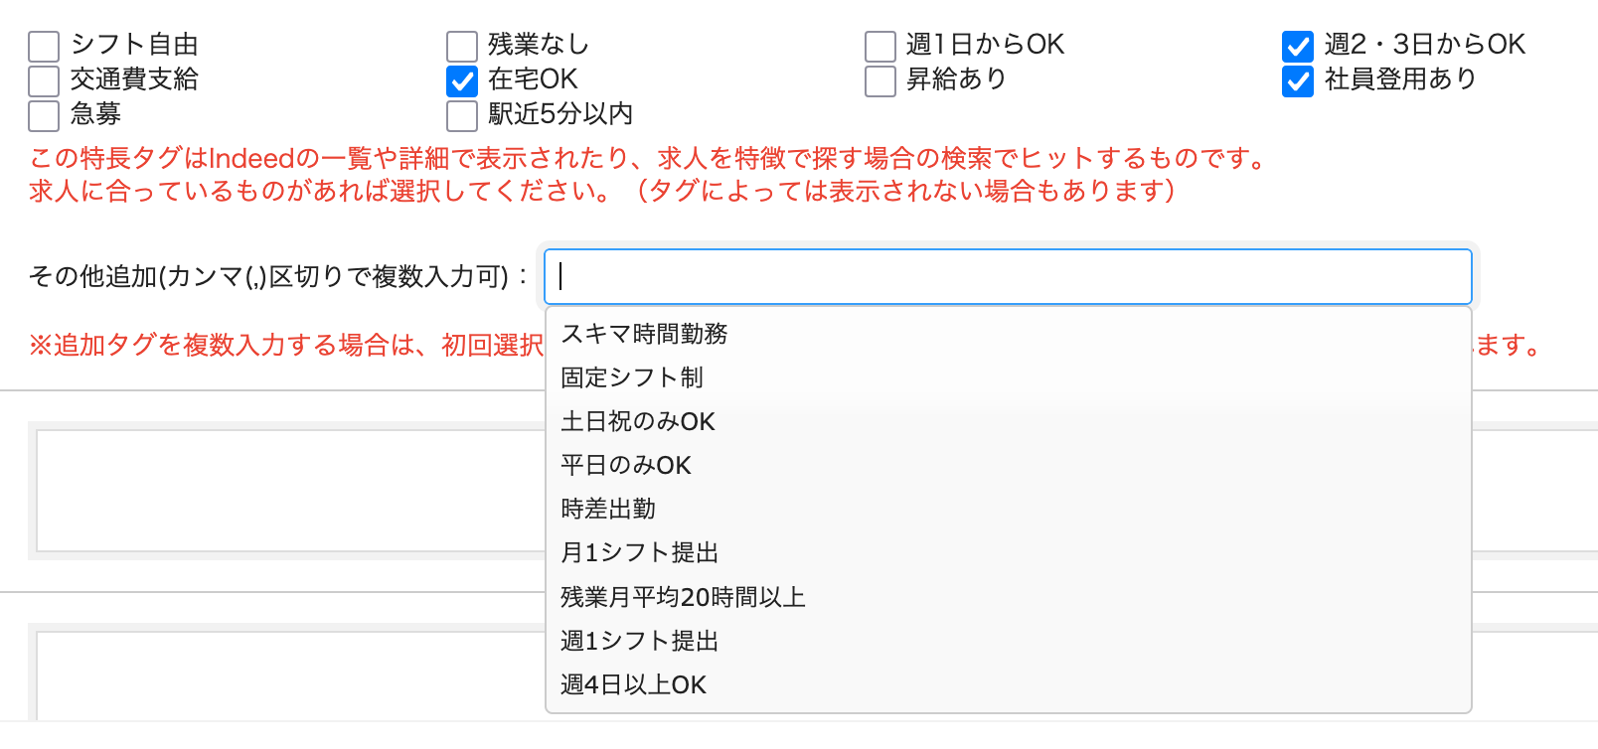Select スキマ時間勤務 from the suggestion list
The width and height of the screenshot is (1598, 749).
click(644, 334)
